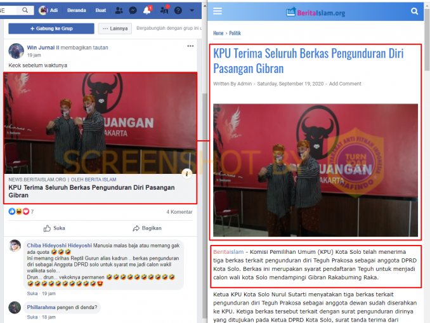Click Win Jurnal II profile picture

(x=16, y=51)
